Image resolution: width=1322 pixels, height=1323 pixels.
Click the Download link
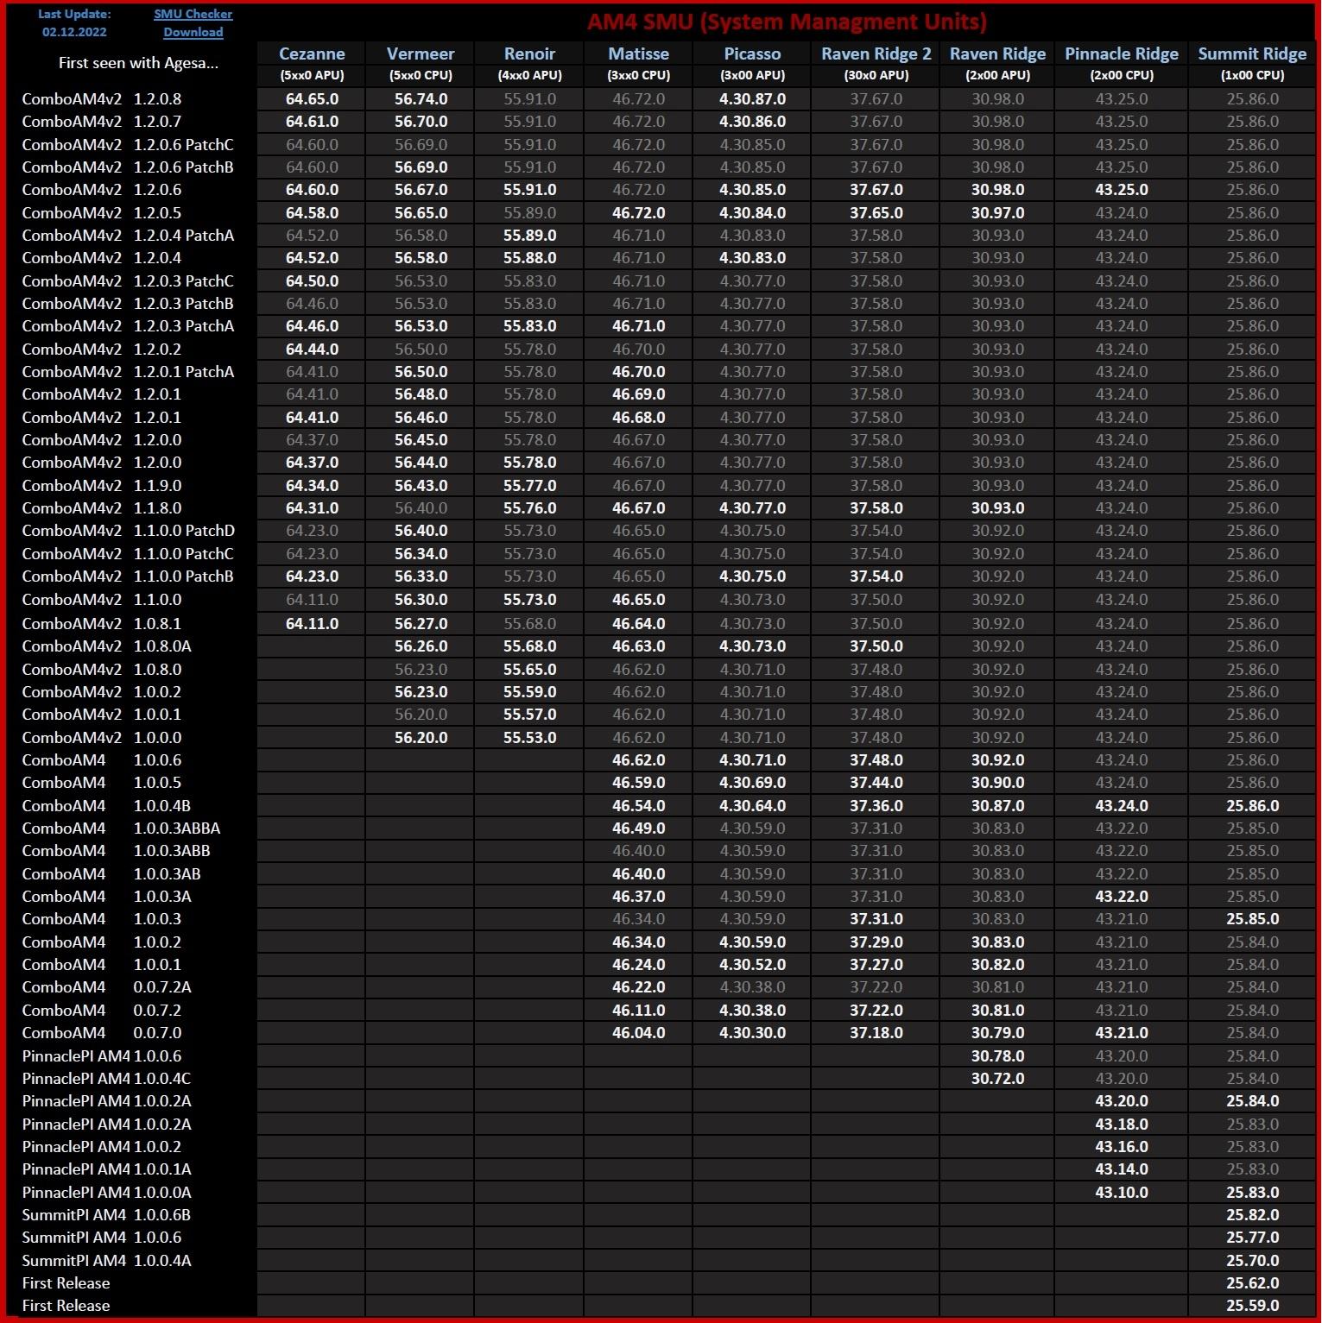pyautogui.click(x=193, y=32)
